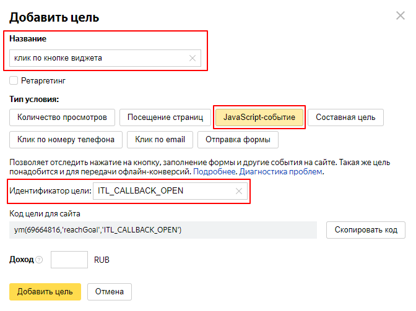The image size is (416, 311).
Task: Open the Подробнее link
Action: pyautogui.click(x=215, y=171)
